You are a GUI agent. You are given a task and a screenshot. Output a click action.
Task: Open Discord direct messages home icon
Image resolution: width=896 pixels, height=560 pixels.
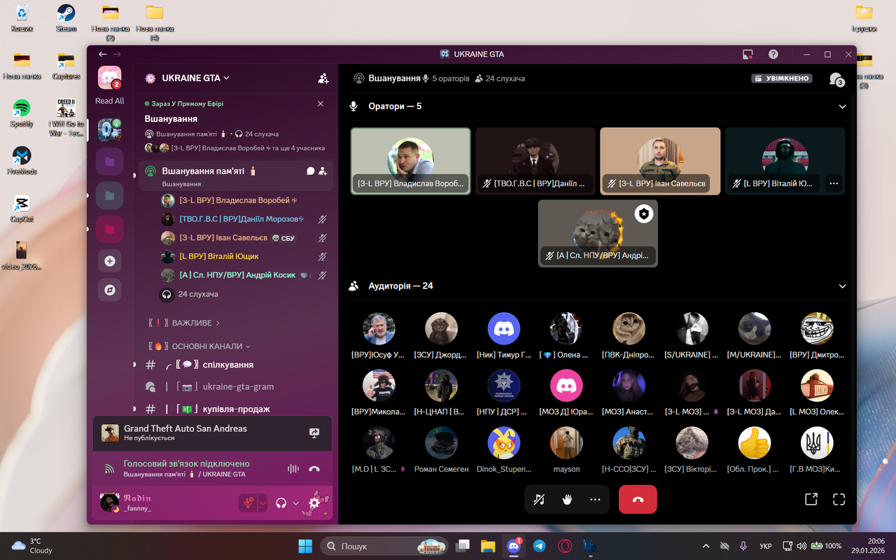tap(110, 78)
